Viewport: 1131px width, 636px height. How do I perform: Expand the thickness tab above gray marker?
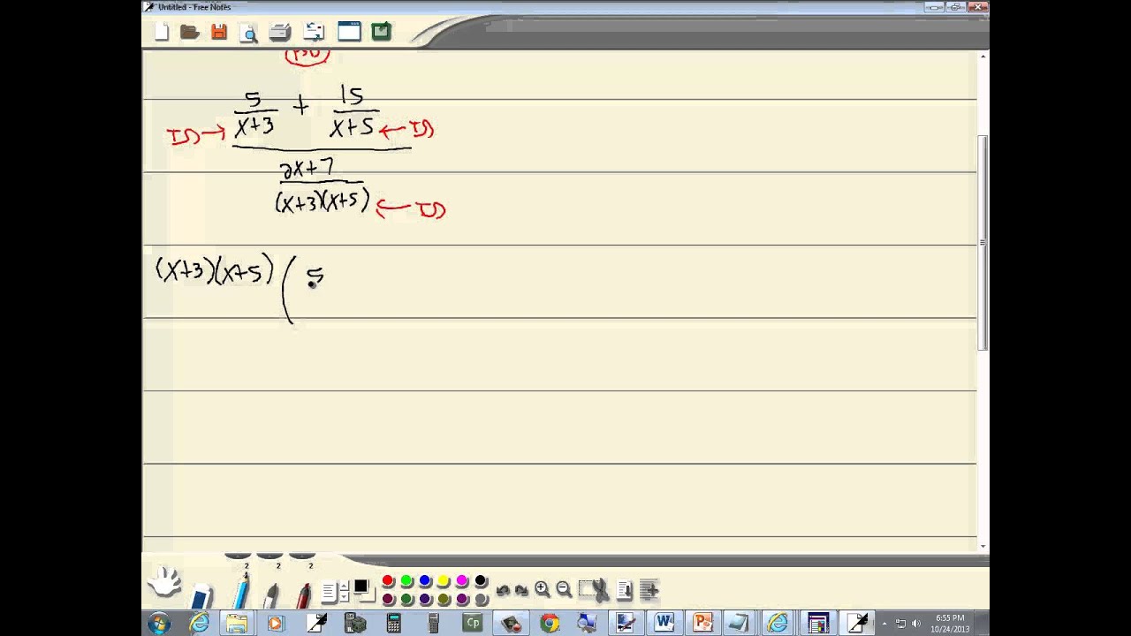(x=269, y=555)
